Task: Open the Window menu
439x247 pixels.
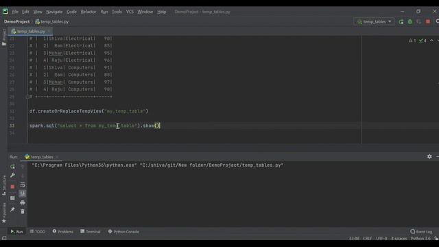Action: point(145,12)
